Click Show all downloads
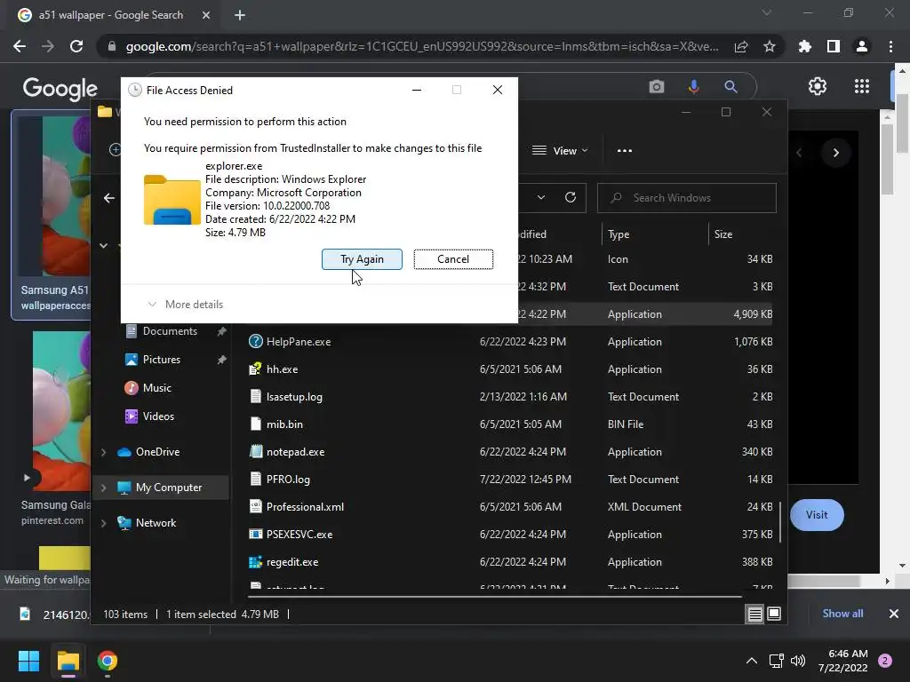The height and width of the screenshot is (682, 910). tap(842, 614)
